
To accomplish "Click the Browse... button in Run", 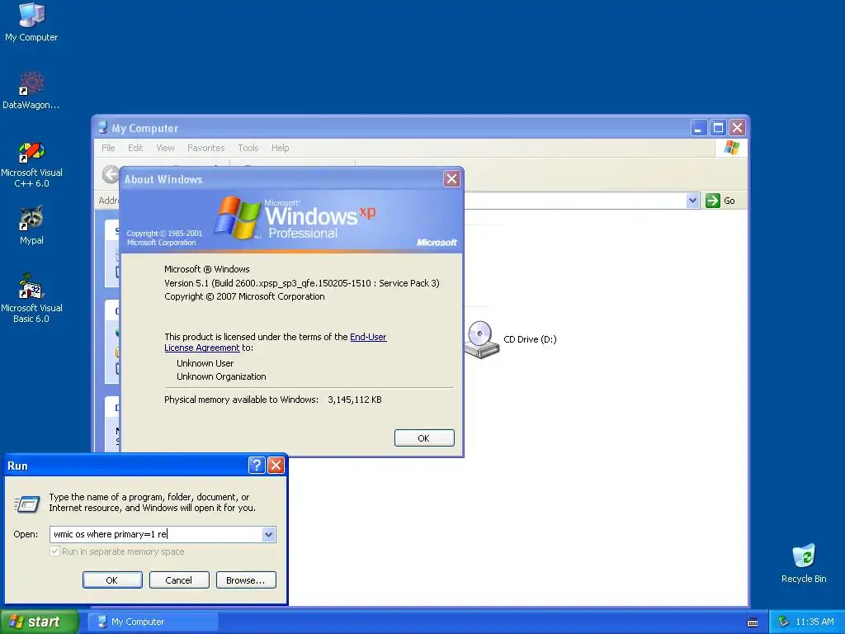I will click(246, 580).
